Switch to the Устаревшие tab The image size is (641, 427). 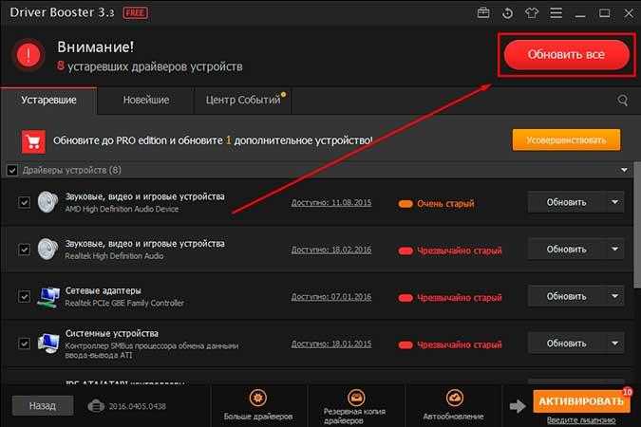click(48, 101)
